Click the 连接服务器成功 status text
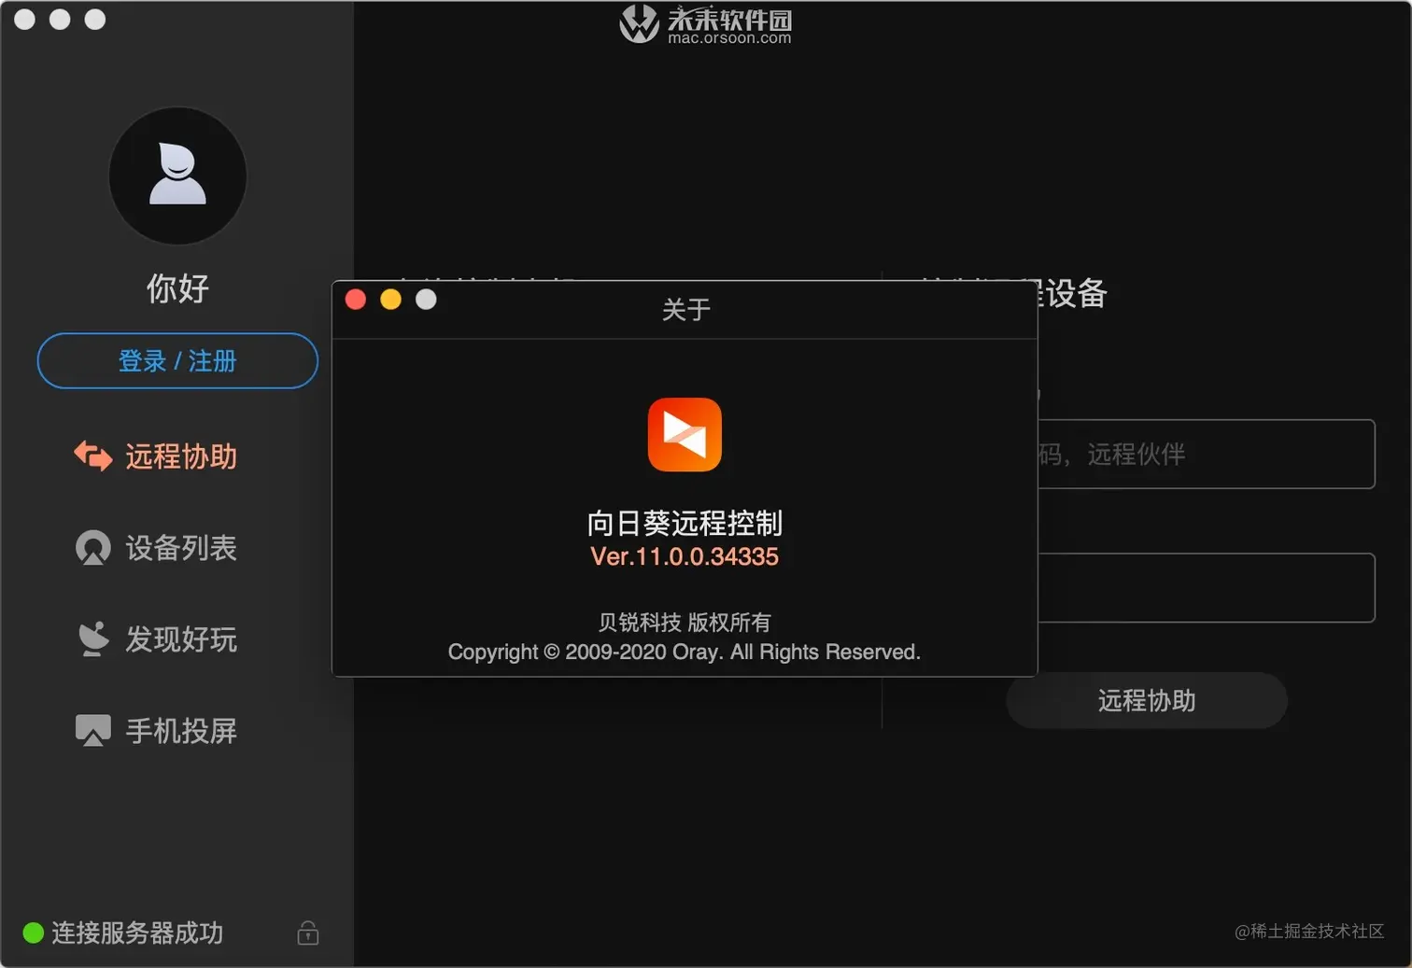Screen dimensions: 1412x968 (x=137, y=933)
